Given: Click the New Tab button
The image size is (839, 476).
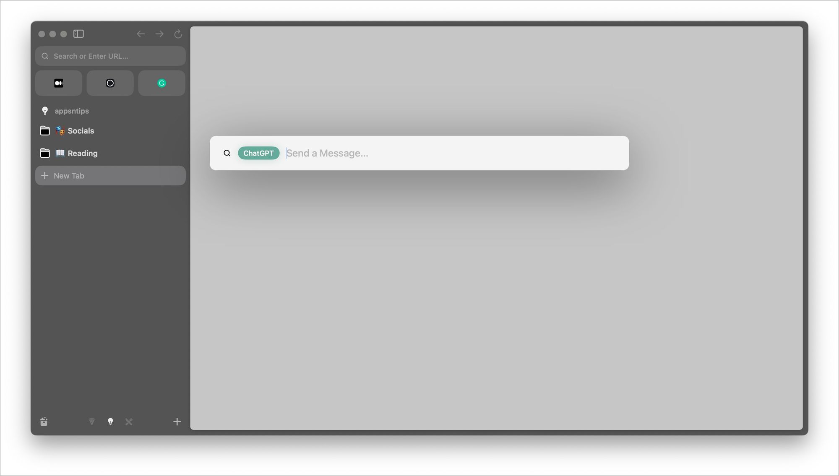Looking at the screenshot, I should pos(110,175).
